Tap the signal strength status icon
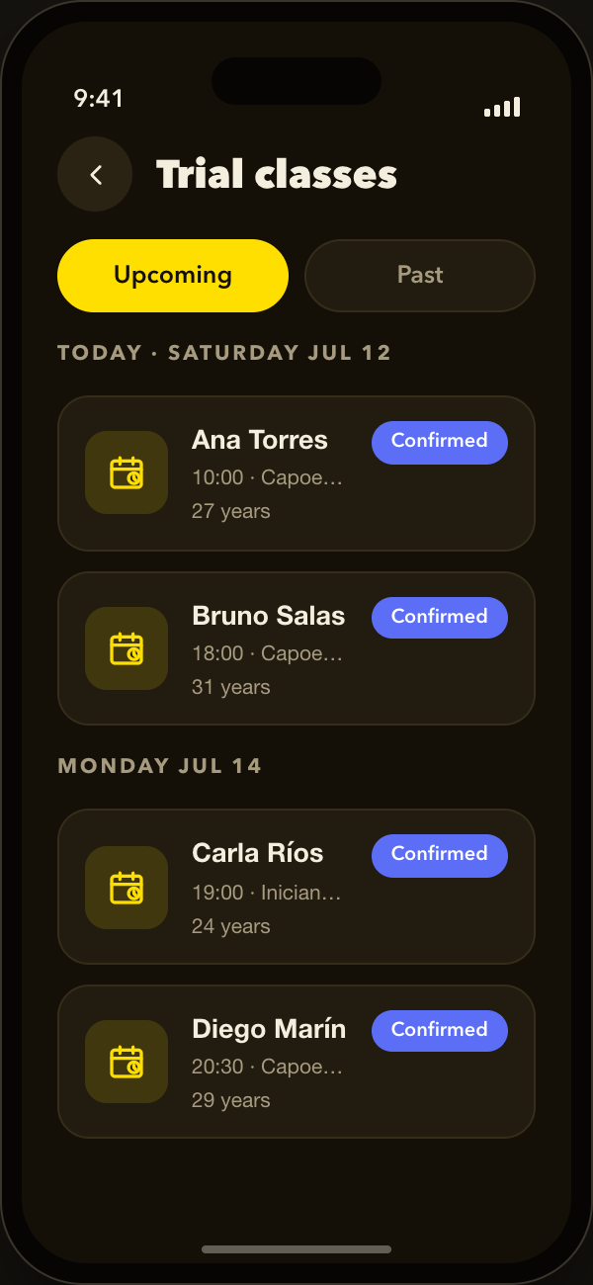593x1285 pixels. pyautogui.click(x=502, y=108)
